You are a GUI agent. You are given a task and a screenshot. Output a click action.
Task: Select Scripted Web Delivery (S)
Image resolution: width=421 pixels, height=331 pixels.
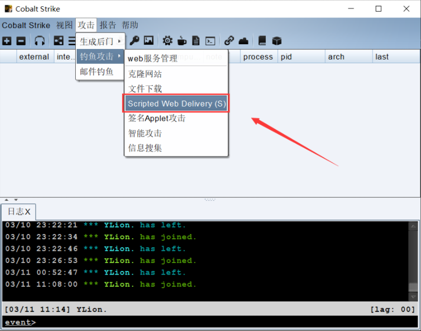tap(176, 103)
